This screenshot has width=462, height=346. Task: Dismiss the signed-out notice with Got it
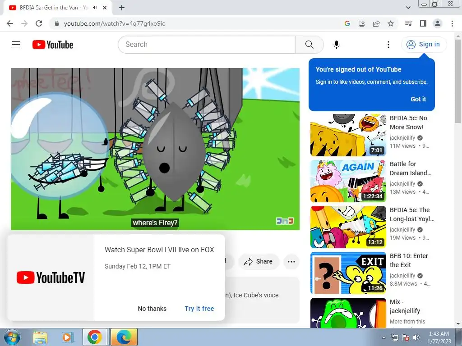point(418,99)
